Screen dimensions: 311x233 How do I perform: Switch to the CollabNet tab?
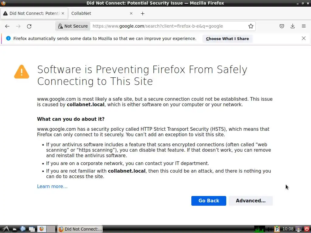click(99, 13)
